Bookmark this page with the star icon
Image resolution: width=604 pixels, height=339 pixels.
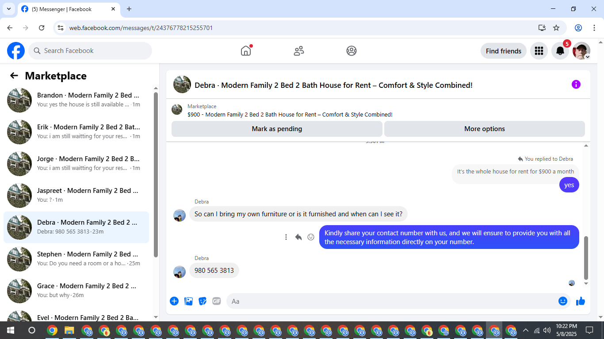[556, 28]
